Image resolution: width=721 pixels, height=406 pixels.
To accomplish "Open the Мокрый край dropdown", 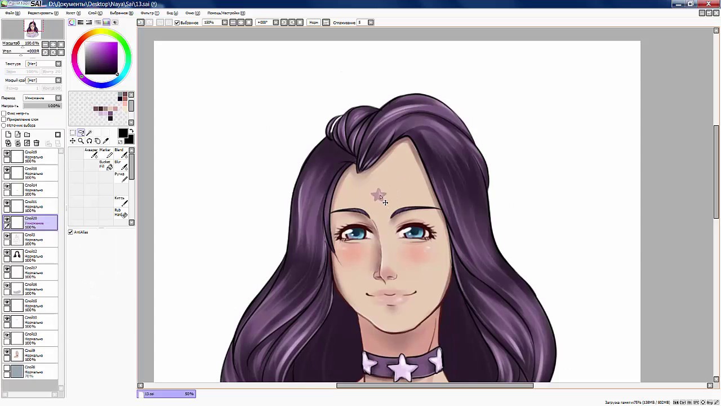I will click(x=58, y=80).
